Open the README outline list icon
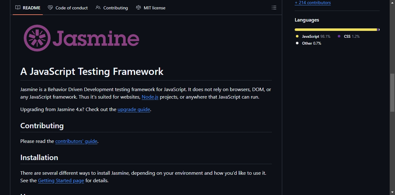395x195 pixels. 274,7
